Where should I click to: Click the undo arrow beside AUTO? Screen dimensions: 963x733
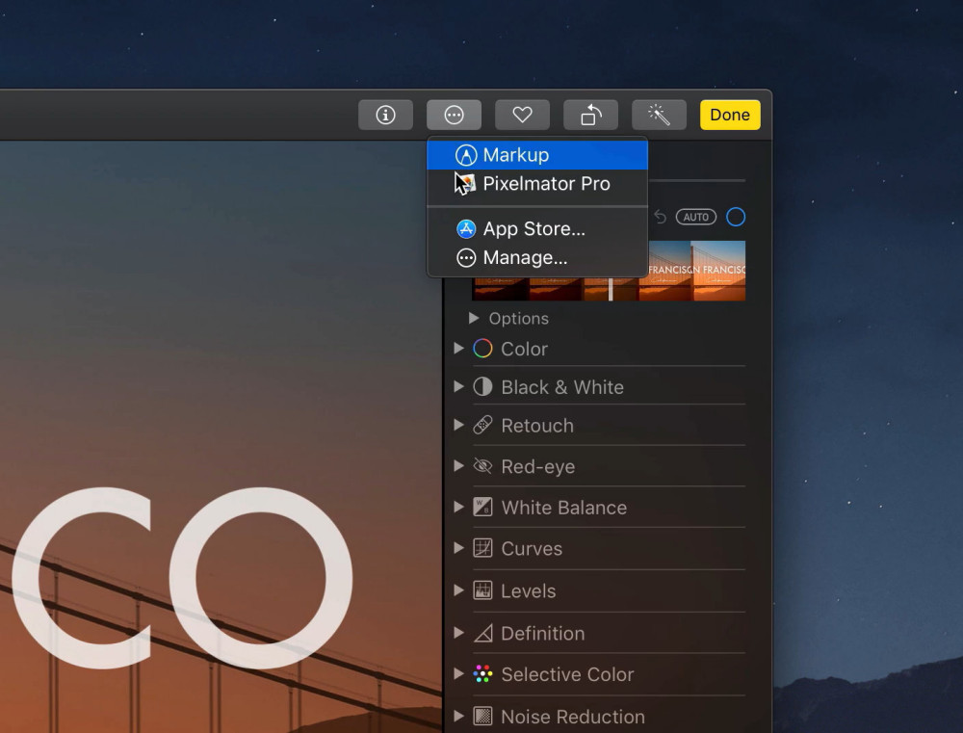661,217
